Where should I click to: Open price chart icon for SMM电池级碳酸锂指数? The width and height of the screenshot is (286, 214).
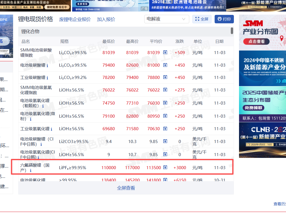pos(165,53)
